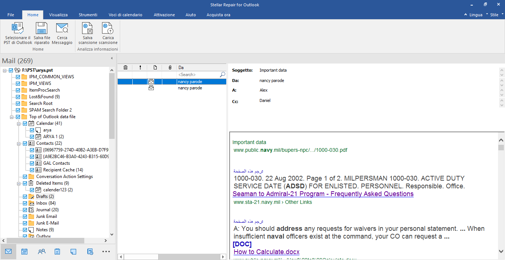Screen dimensions: 505x260
Task: Toggle the SPAM Search Folder 2 checkbox
Action: 18,110
